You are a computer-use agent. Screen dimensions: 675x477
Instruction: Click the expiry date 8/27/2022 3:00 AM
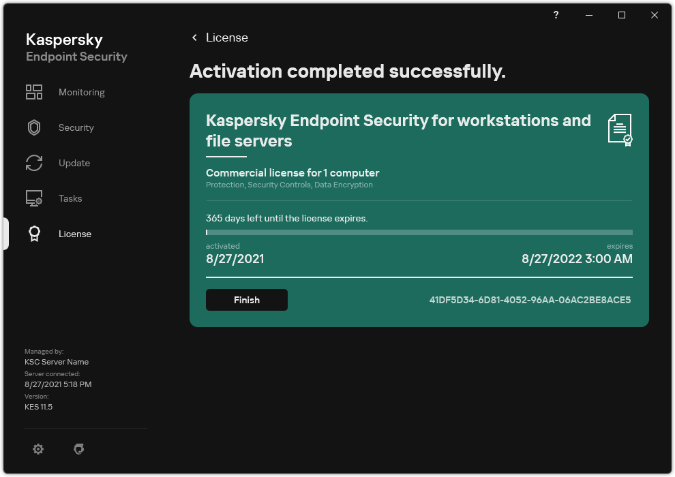tap(577, 259)
